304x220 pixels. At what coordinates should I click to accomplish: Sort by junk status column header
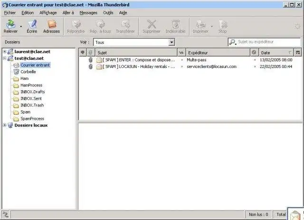pyautogui.click(x=254, y=52)
